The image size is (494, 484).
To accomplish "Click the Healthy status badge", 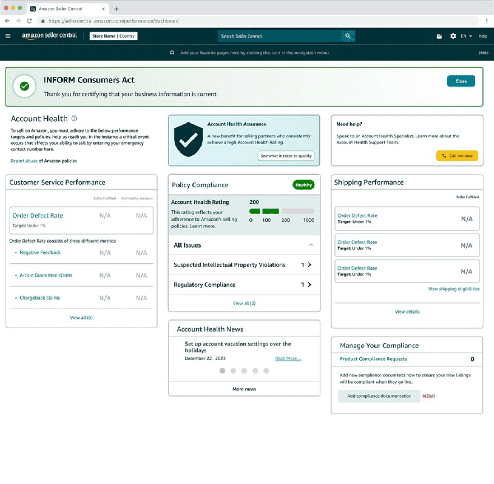I will tap(304, 185).
